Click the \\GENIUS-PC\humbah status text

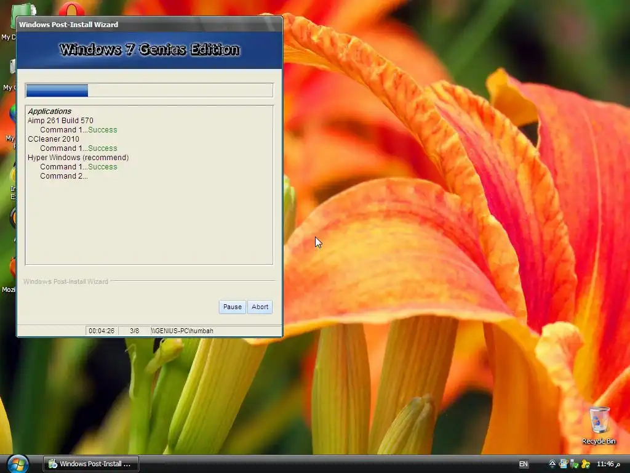point(182,331)
